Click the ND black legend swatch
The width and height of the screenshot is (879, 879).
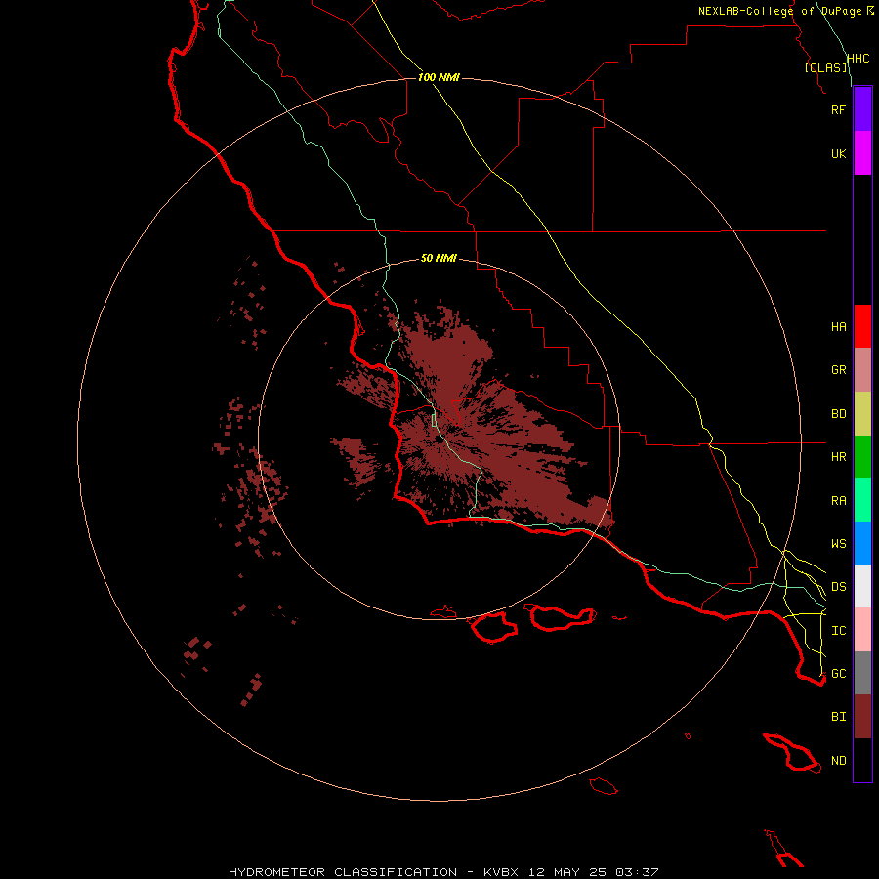click(862, 760)
